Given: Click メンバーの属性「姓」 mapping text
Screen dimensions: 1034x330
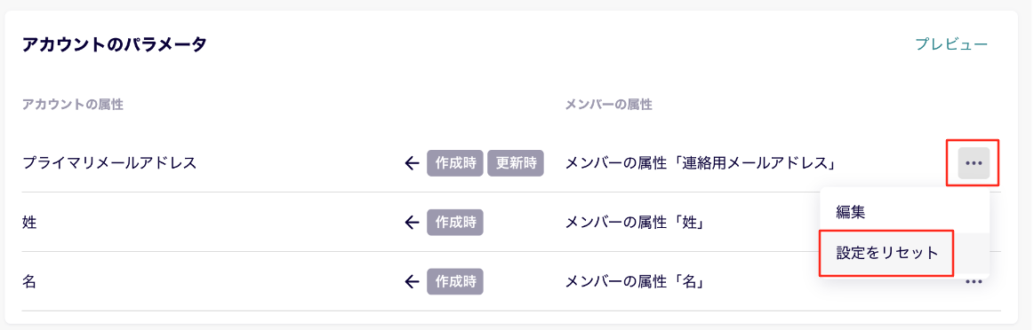Looking at the screenshot, I should [637, 223].
